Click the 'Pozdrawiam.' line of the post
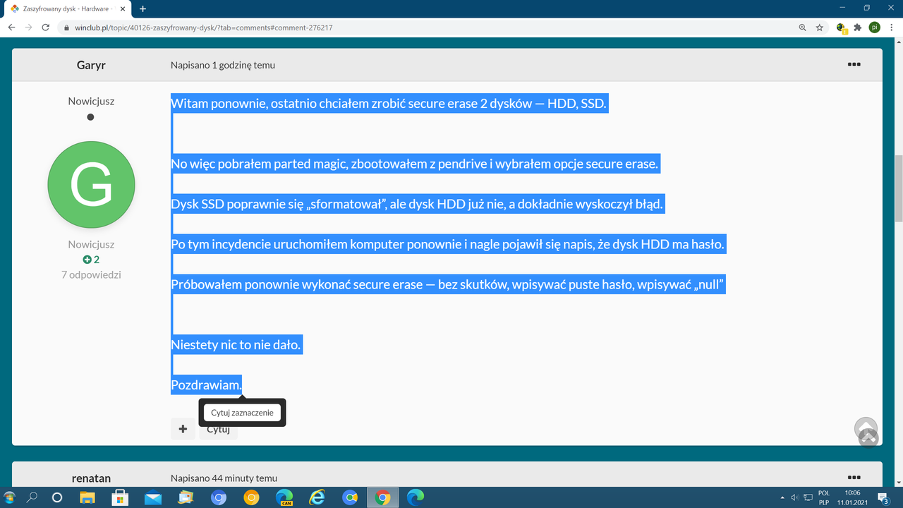The height and width of the screenshot is (508, 903). tap(206, 385)
